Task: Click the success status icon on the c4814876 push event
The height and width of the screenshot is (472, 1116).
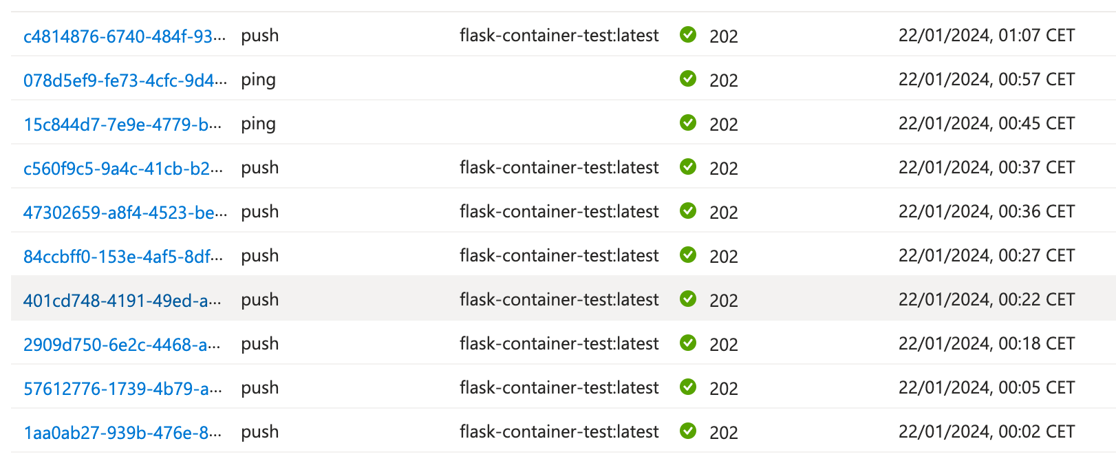Action: (x=688, y=35)
